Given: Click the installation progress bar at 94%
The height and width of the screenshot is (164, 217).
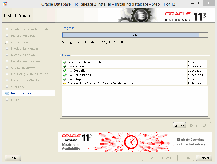Looking at the screenshot, I should [135, 35].
